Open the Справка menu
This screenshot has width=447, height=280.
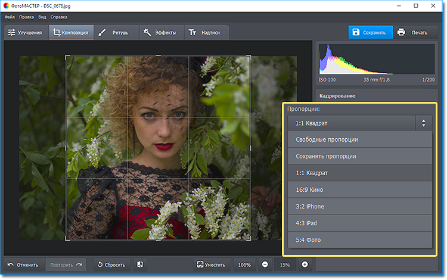pos(59,17)
